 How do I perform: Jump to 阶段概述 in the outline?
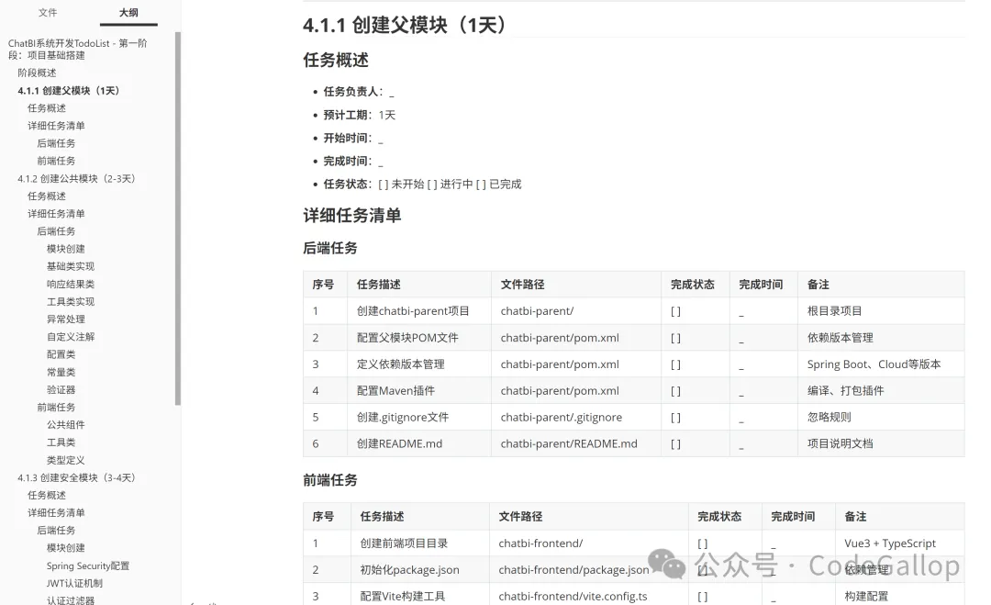(x=37, y=73)
